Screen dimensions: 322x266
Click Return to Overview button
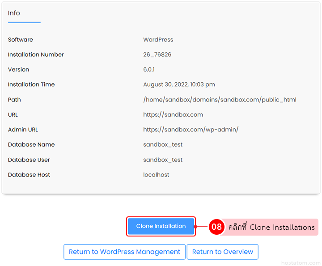[x=222, y=252]
